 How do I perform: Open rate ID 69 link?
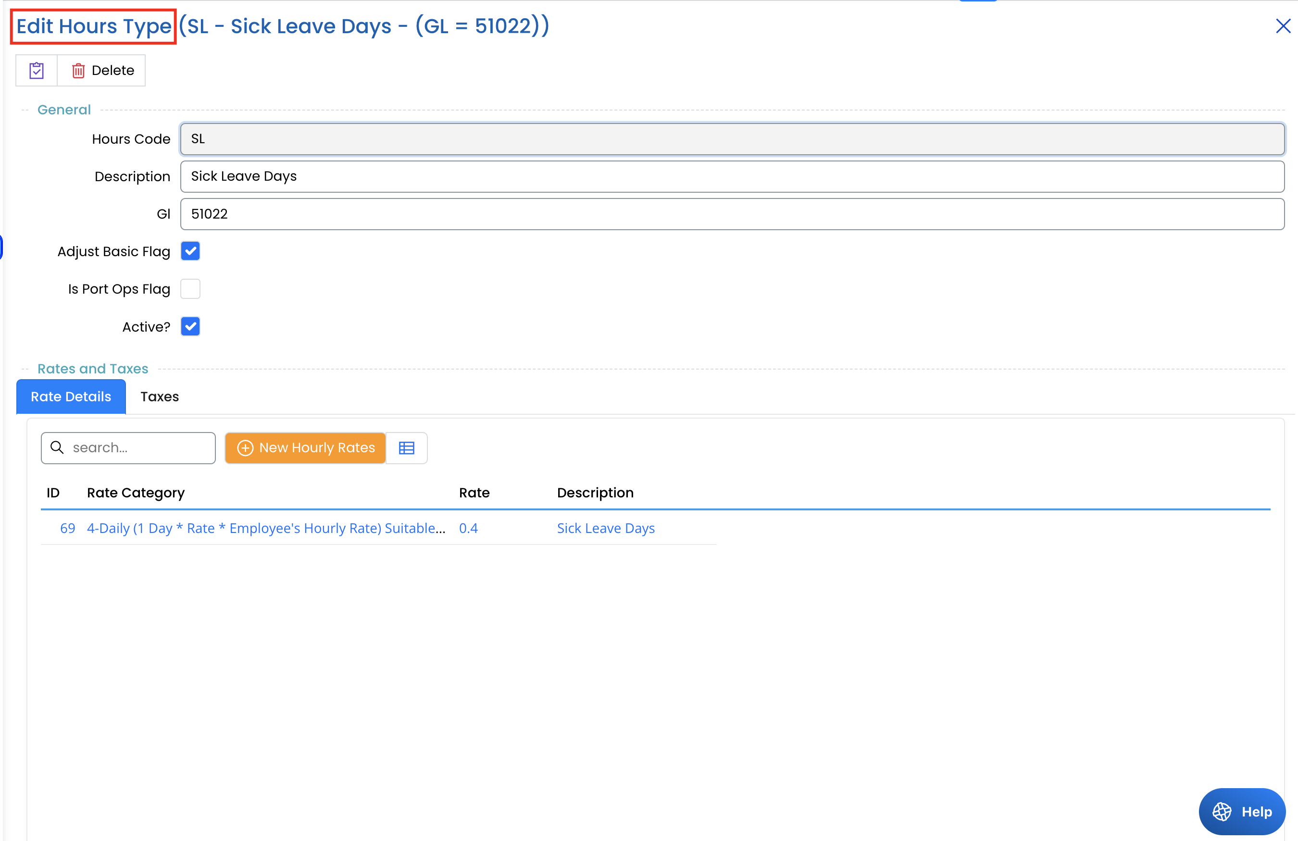[68, 528]
